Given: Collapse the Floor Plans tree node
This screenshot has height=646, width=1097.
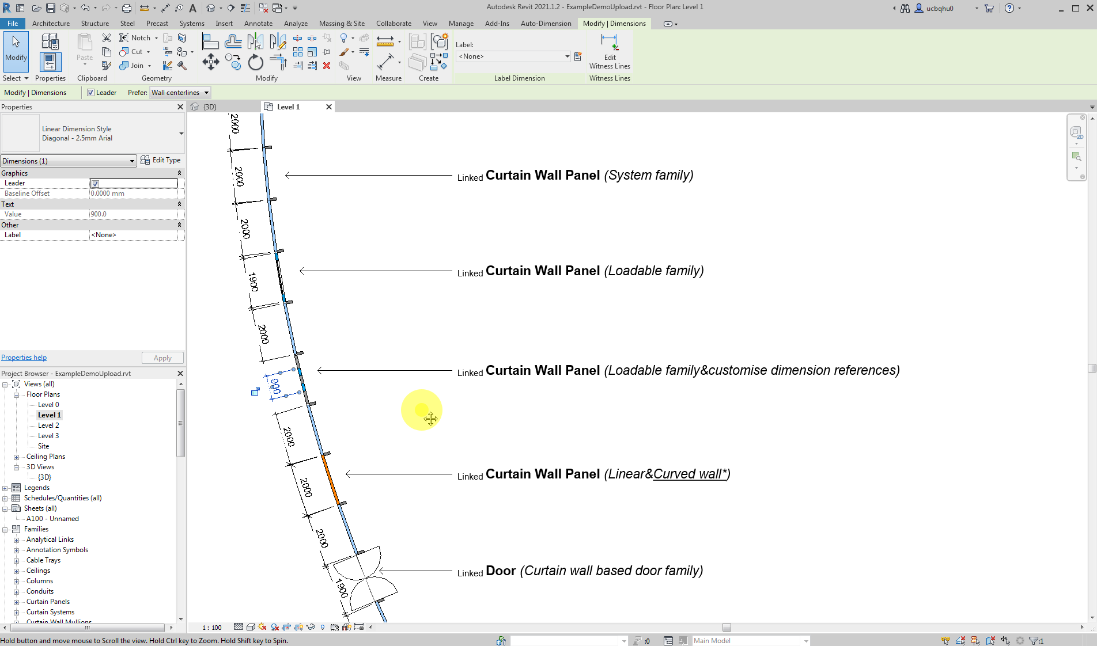Looking at the screenshot, I should tap(17, 395).
